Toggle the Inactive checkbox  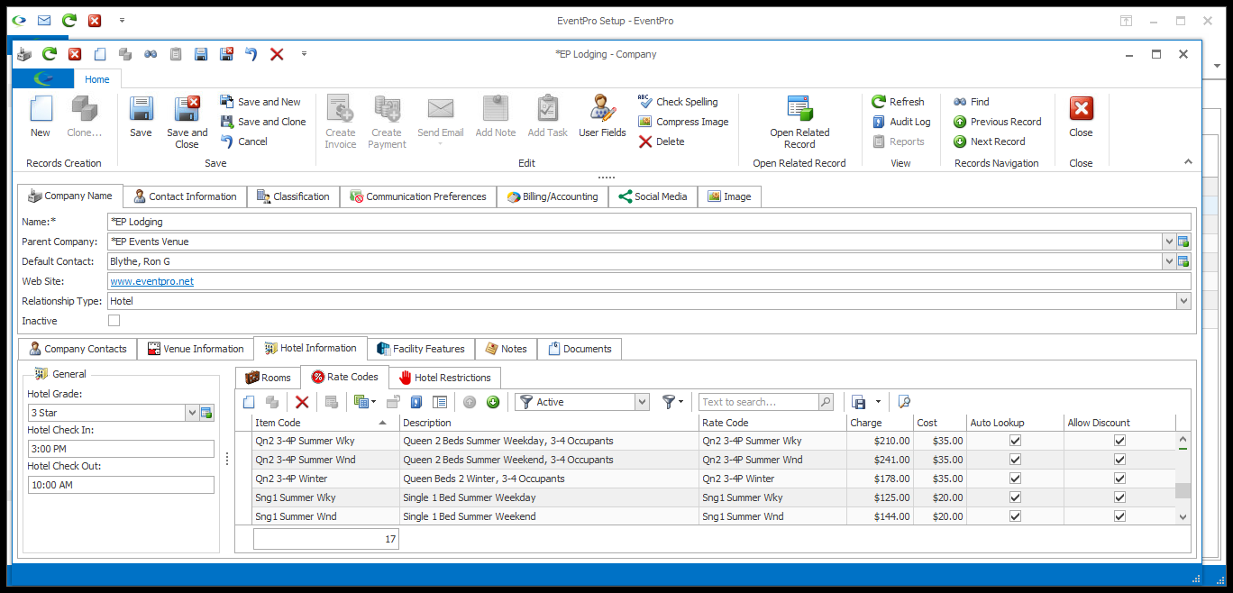click(x=114, y=321)
